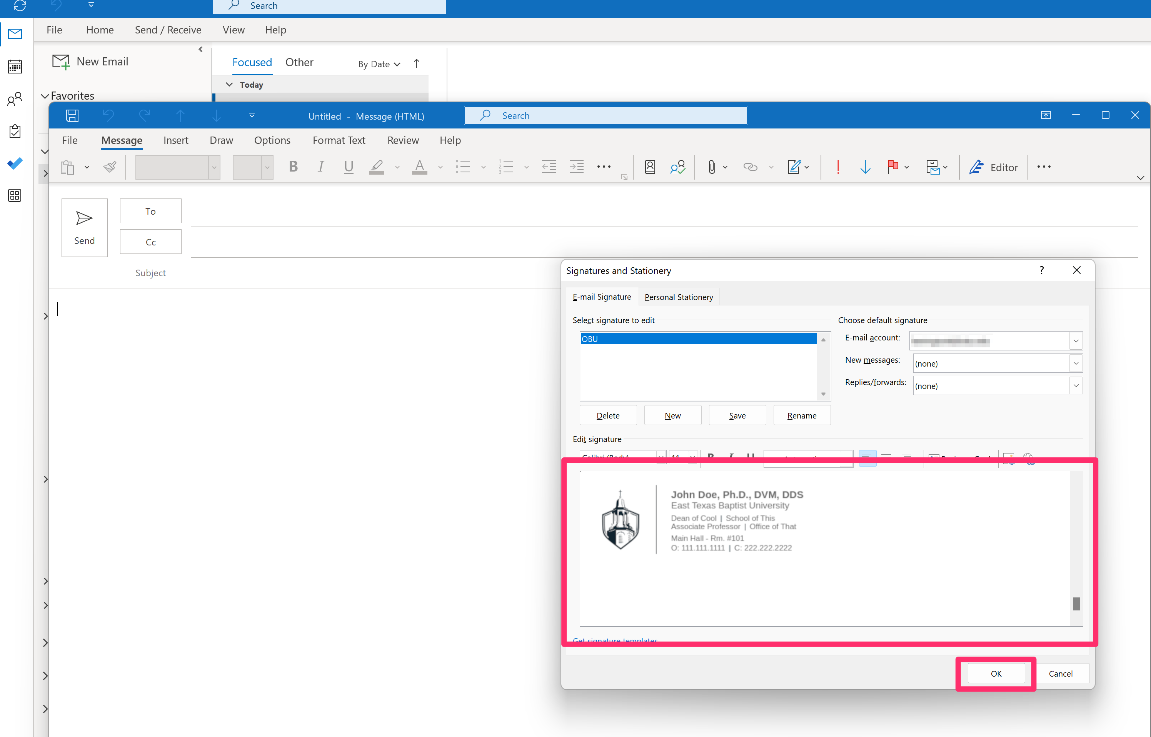Click Delete signature button

tap(608, 415)
